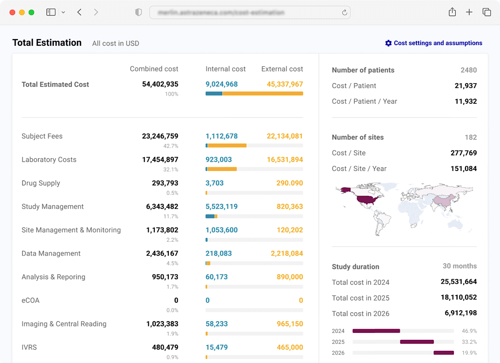Click China on the world map
This screenshot has height=363, width=500.
click(x=444, y=200)
